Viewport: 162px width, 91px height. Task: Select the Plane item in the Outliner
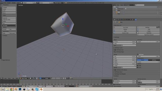coord(119,14)
